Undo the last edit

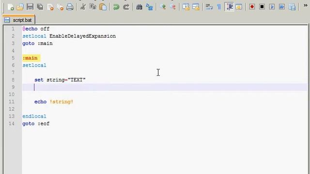point(116,7)
